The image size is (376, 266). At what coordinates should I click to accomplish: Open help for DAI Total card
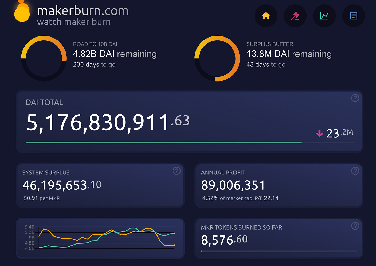(x=355, y=98)
